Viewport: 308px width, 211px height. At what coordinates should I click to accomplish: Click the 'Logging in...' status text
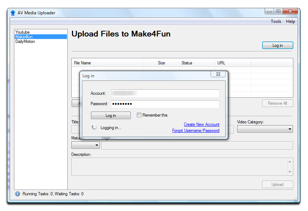[111, 128]
